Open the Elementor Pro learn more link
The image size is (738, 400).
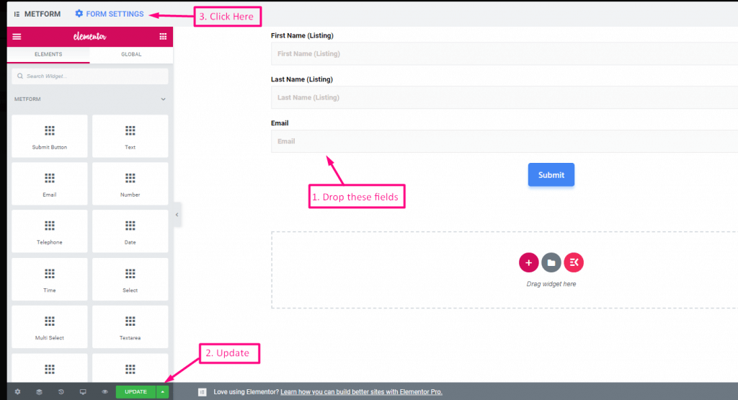pos(362,392)
